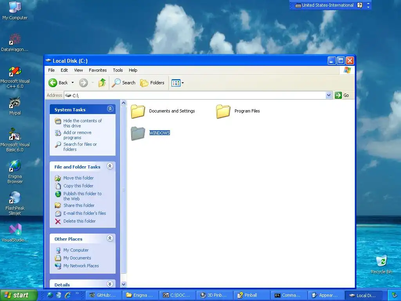This screenshot has width=401, height=301.
Task: Click E-mail this folder's files link
Action: pyautogui.click(x=85, y=213)
